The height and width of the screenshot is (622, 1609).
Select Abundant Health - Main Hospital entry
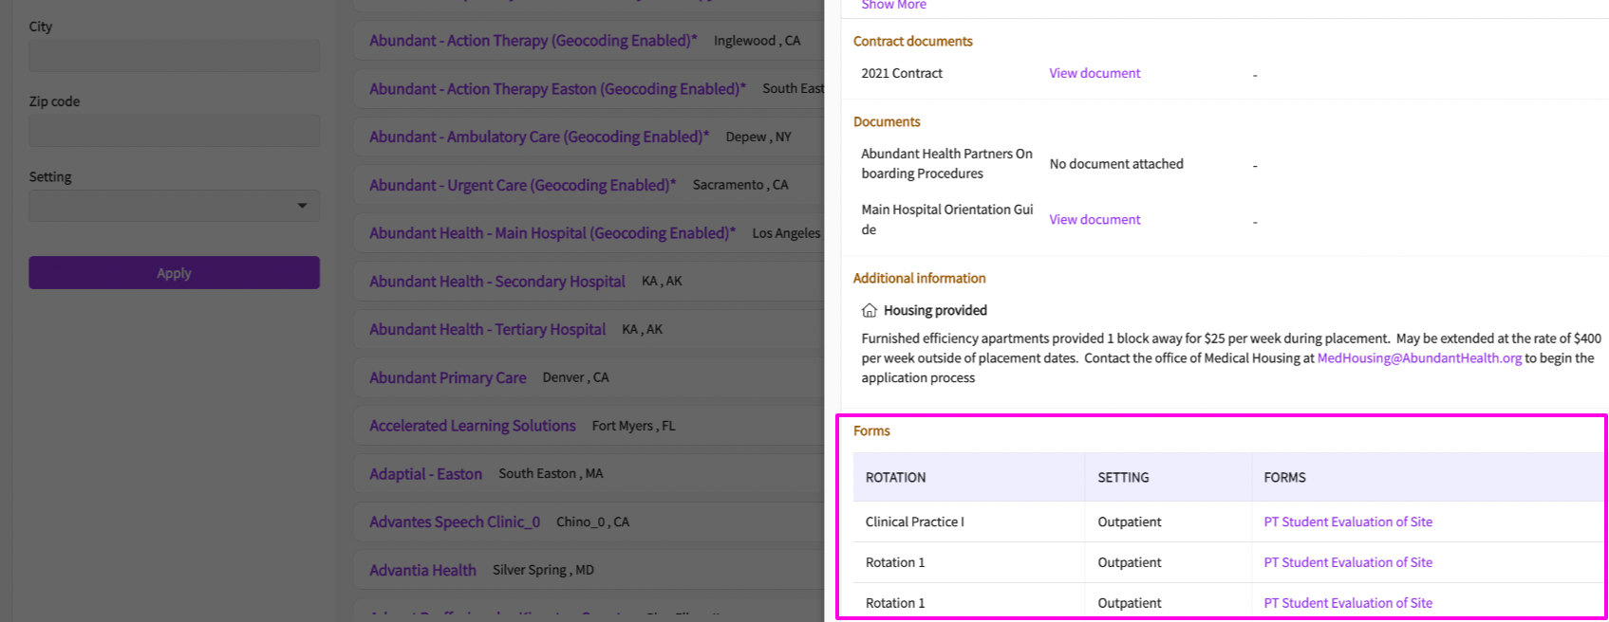[552, 233]
